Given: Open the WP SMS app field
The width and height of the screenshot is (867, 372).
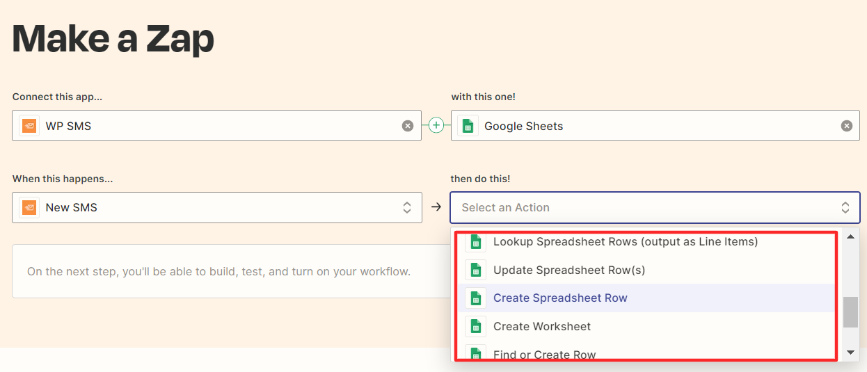Looking at the screenshot, I should coord(216,126).
